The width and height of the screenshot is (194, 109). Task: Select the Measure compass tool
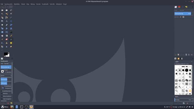[7, 21]
